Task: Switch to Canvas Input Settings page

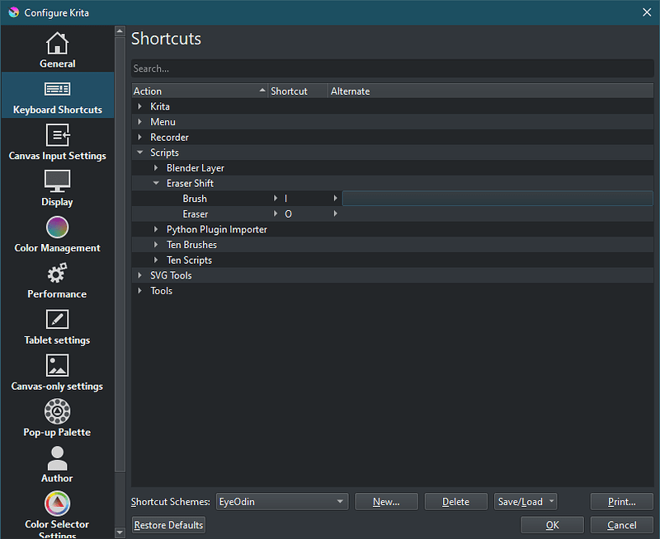Action: pyautogui.click(x=57, y=134)
